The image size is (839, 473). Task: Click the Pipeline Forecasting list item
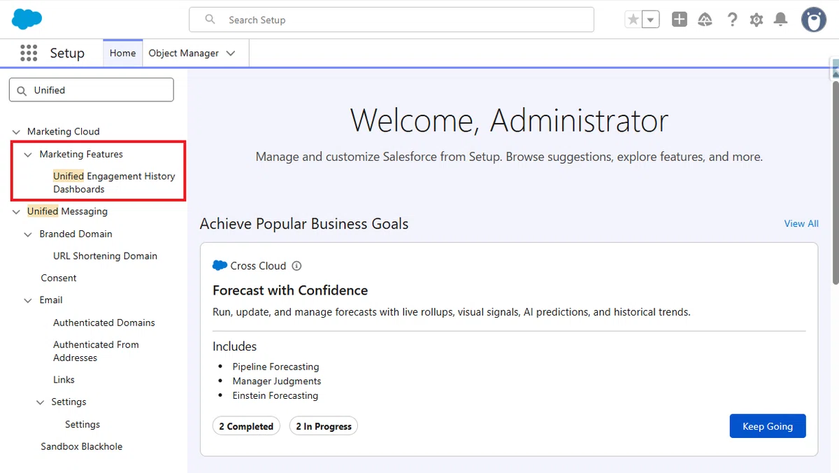[x=275, y=367]
